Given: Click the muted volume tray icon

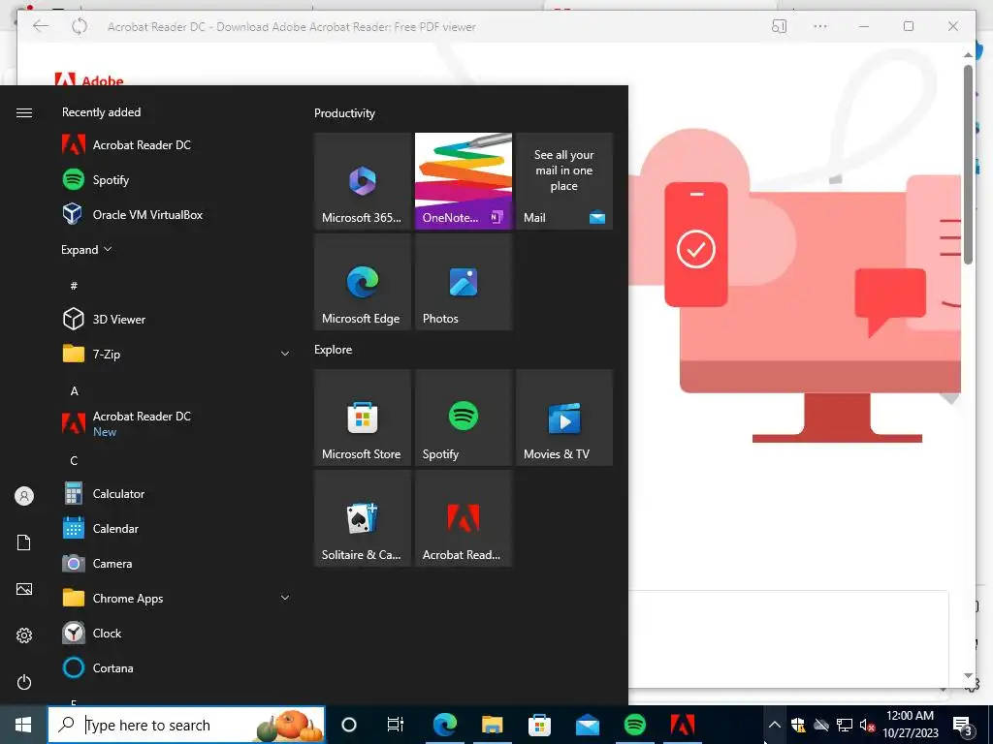Looking at the screenshot, I should point(867,725).
